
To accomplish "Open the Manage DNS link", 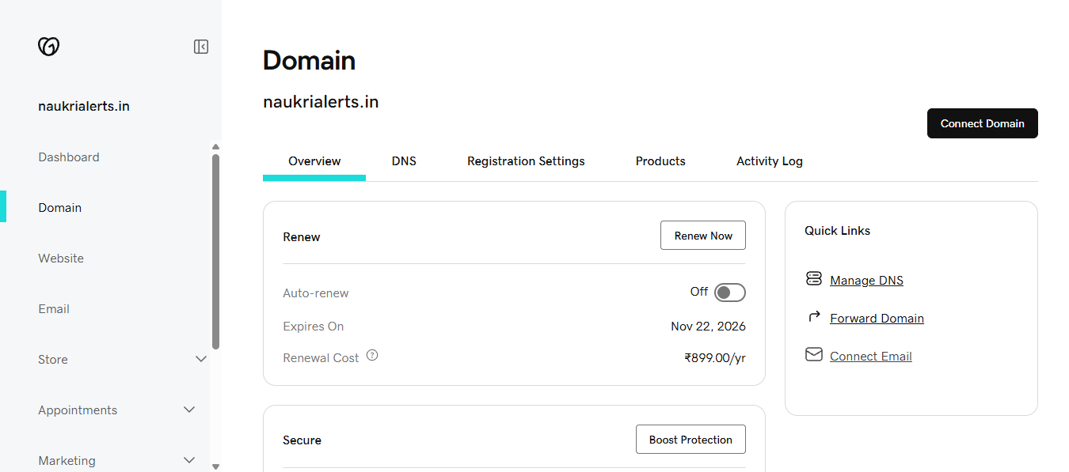I will point(866,280).
